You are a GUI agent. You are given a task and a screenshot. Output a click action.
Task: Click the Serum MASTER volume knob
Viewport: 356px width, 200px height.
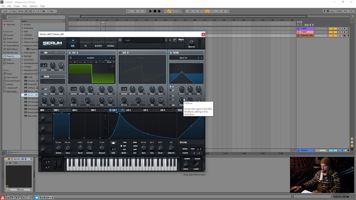coord(191,42)
